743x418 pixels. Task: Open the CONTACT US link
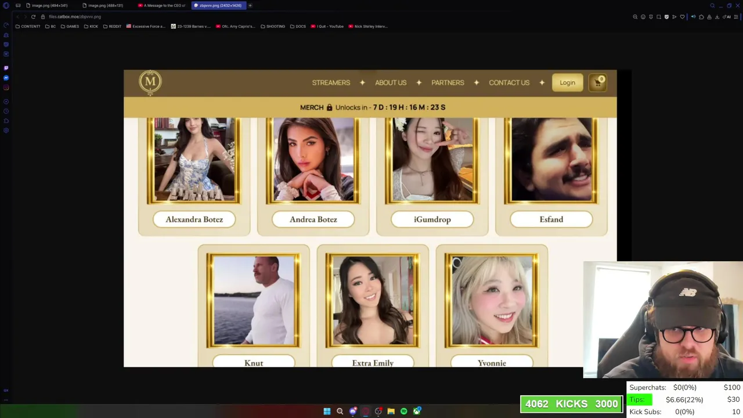pyautogui.click(x=509, y=82)
